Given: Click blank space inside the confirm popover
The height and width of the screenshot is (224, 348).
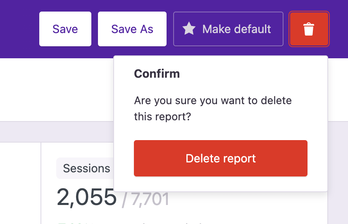Looking at the screenshot, I should (x=256, y=74).
